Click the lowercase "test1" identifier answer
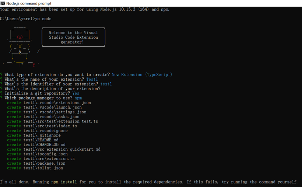Screen dimensions: 302x187 [106, 84]
